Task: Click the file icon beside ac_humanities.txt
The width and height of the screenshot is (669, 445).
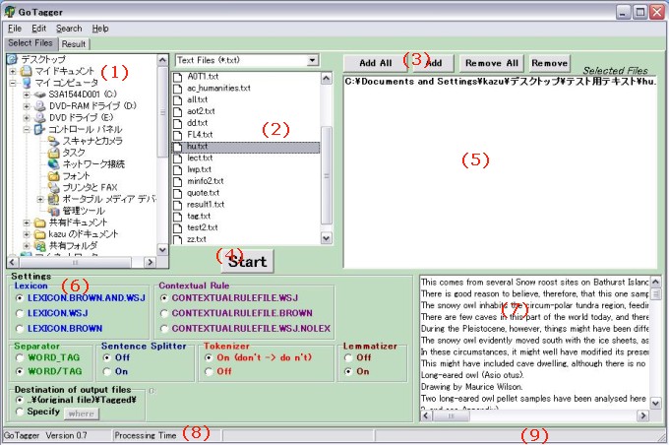Action: pyautogui.click(x=177, y=89)
